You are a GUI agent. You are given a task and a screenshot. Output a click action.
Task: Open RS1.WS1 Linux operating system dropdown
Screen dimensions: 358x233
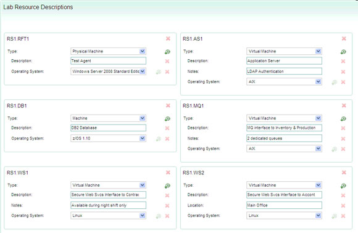[x=108, y=216]
